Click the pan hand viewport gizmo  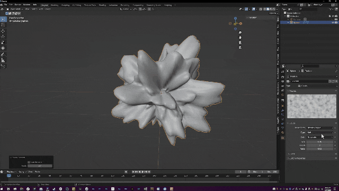pyautogui.click(x=240, y=38)
